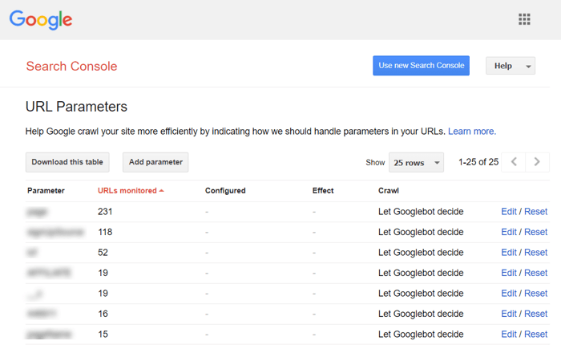Click the 1-25 of 25 pagination text

[478, 162]
